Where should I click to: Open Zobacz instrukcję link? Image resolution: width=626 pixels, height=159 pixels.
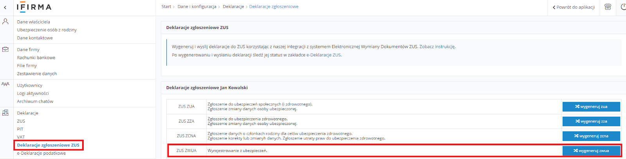(x=437, y=47)
